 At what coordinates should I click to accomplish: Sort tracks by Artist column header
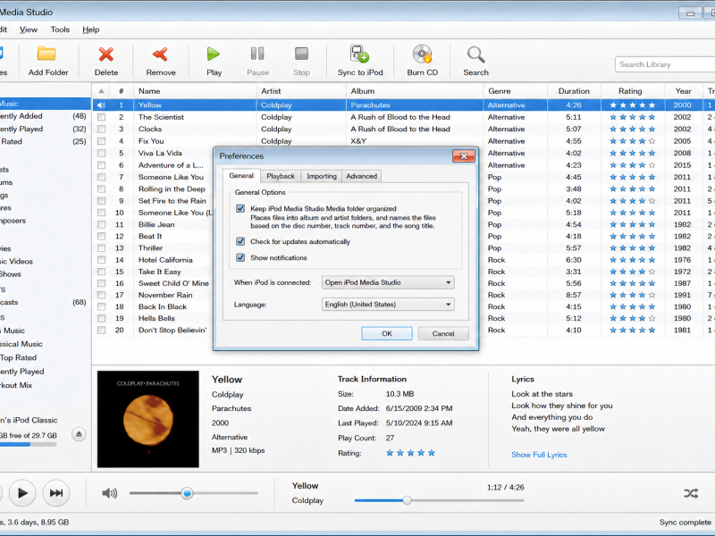tap(301, 91)
